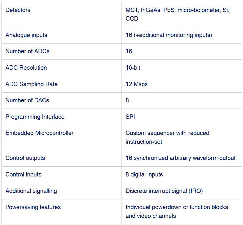Image resolution: width=243 pixels, height=225 pixels.
Task: Select the Analogue inputs label cell
Action: pos(26,35)
